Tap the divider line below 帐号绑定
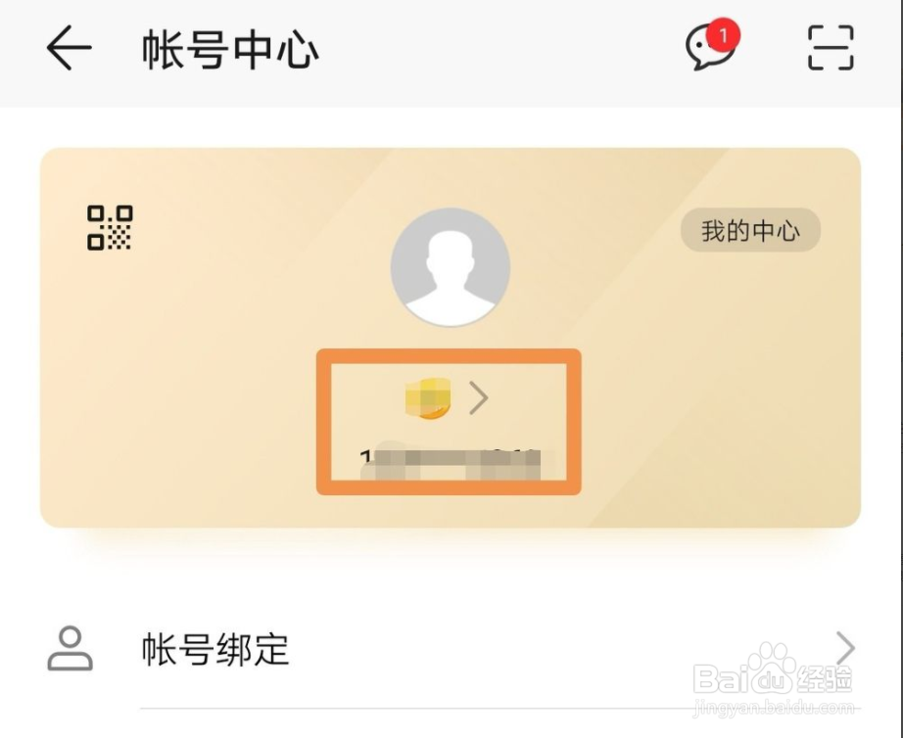The width and height of the screenshot is (903, 738). [499, 709]
